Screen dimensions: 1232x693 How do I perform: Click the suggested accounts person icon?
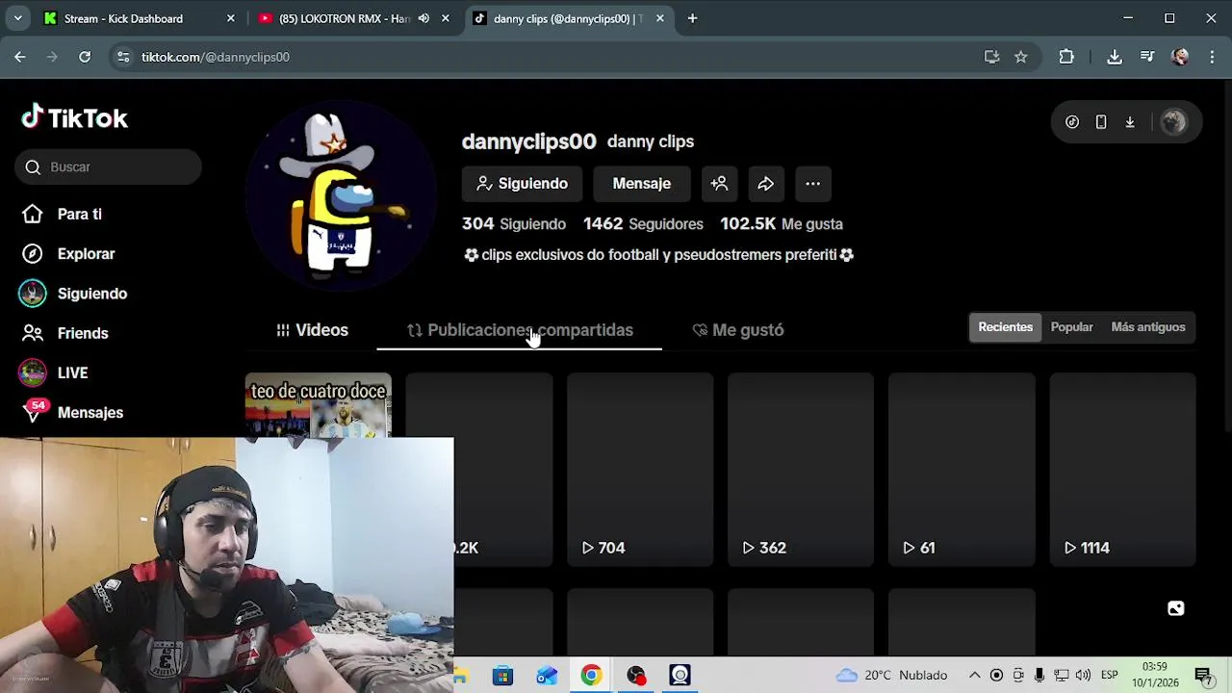(719, 184)
